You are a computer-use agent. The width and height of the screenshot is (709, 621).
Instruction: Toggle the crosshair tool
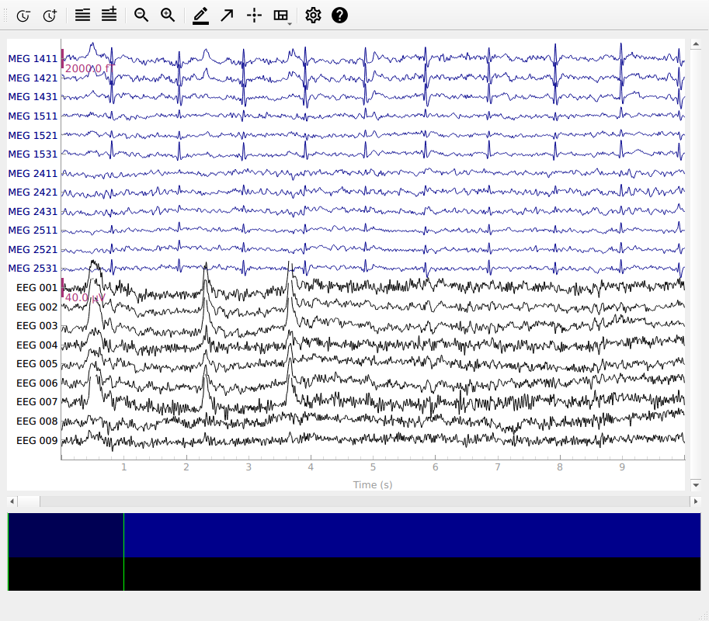click(x=254, y=15)
